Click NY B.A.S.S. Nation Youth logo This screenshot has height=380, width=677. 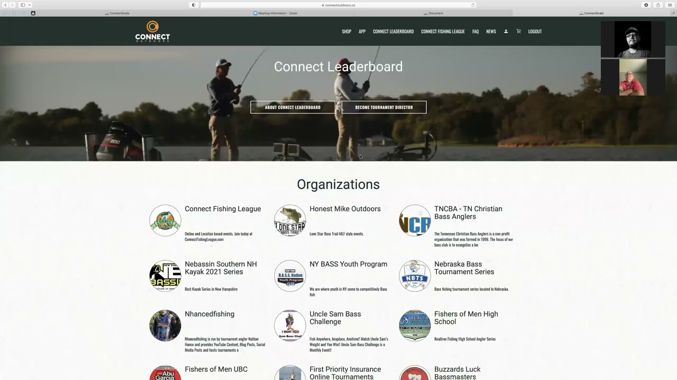(x=290, y=275)
